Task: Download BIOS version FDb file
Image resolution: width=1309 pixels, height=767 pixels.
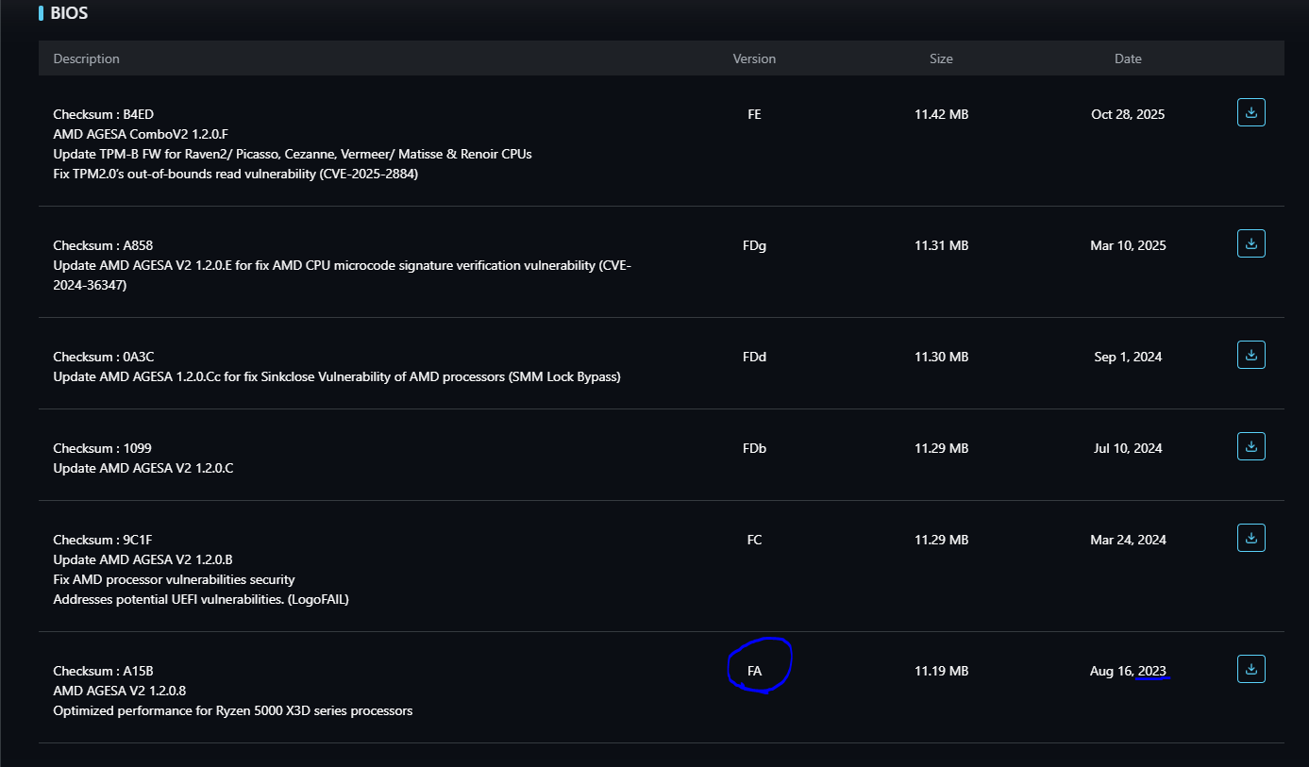Action: [1250, 446]
